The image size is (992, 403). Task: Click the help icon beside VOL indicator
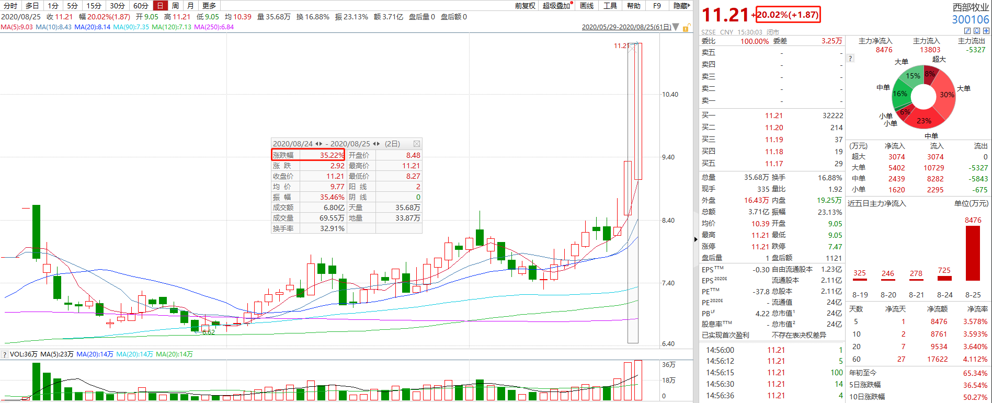[x=5, y=354]
